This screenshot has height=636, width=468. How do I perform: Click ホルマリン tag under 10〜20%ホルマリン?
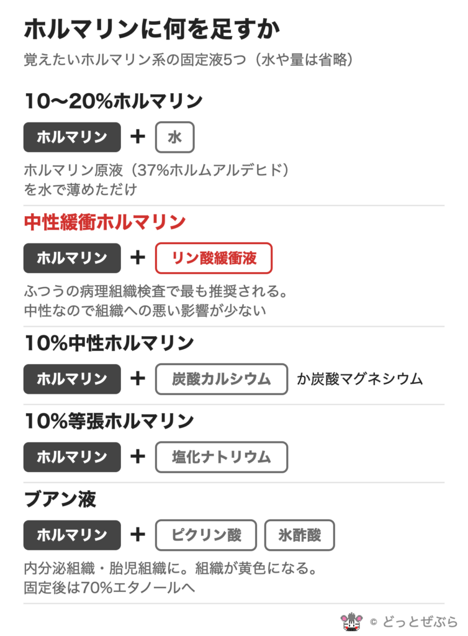click(x=72, y=137)
